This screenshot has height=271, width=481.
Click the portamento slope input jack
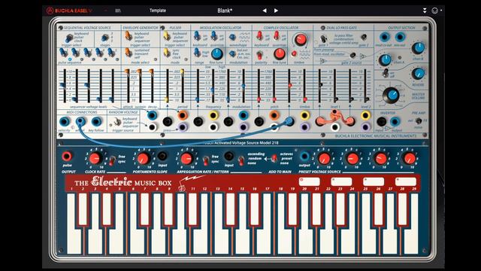[162, 156]
